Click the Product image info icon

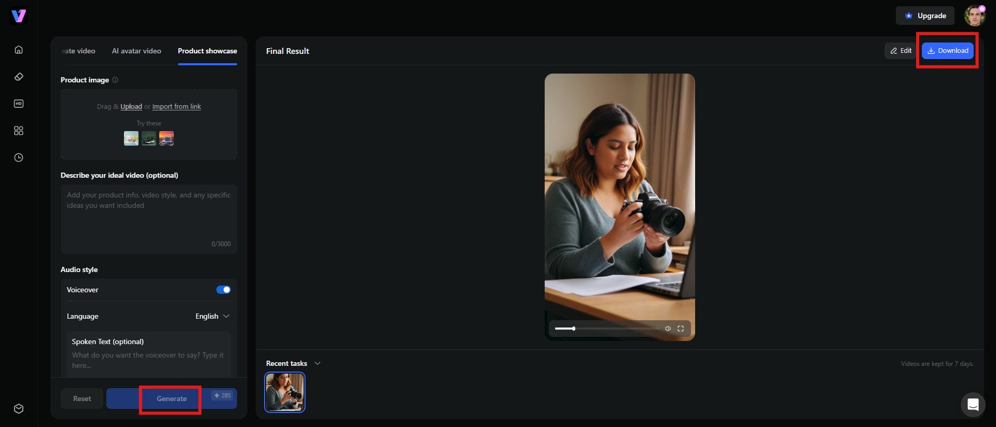[x=115, y=80]
